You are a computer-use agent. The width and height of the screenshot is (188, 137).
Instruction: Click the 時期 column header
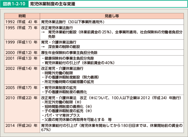[22, 16]
